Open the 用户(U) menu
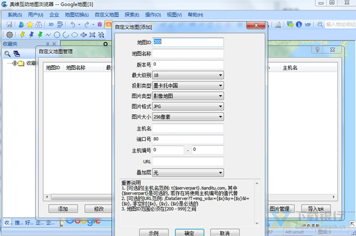The height and width of the screenshot is (236, 356). tap(36, 15)
